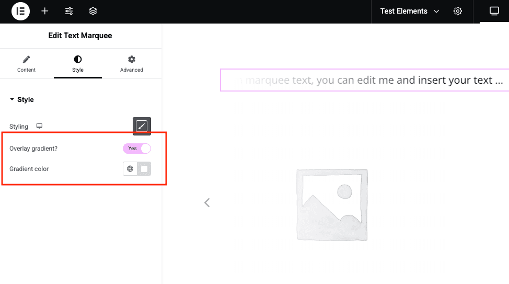Select the Style tab

pyautogui.click(x=78, y=64)
